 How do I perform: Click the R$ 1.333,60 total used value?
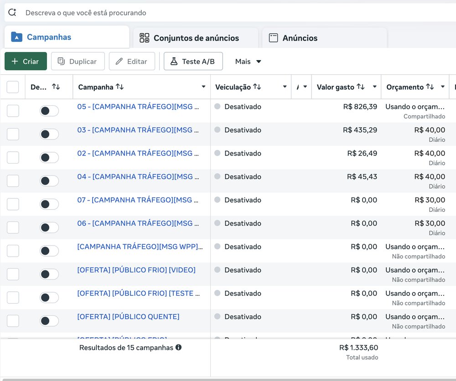pos(358,347)
